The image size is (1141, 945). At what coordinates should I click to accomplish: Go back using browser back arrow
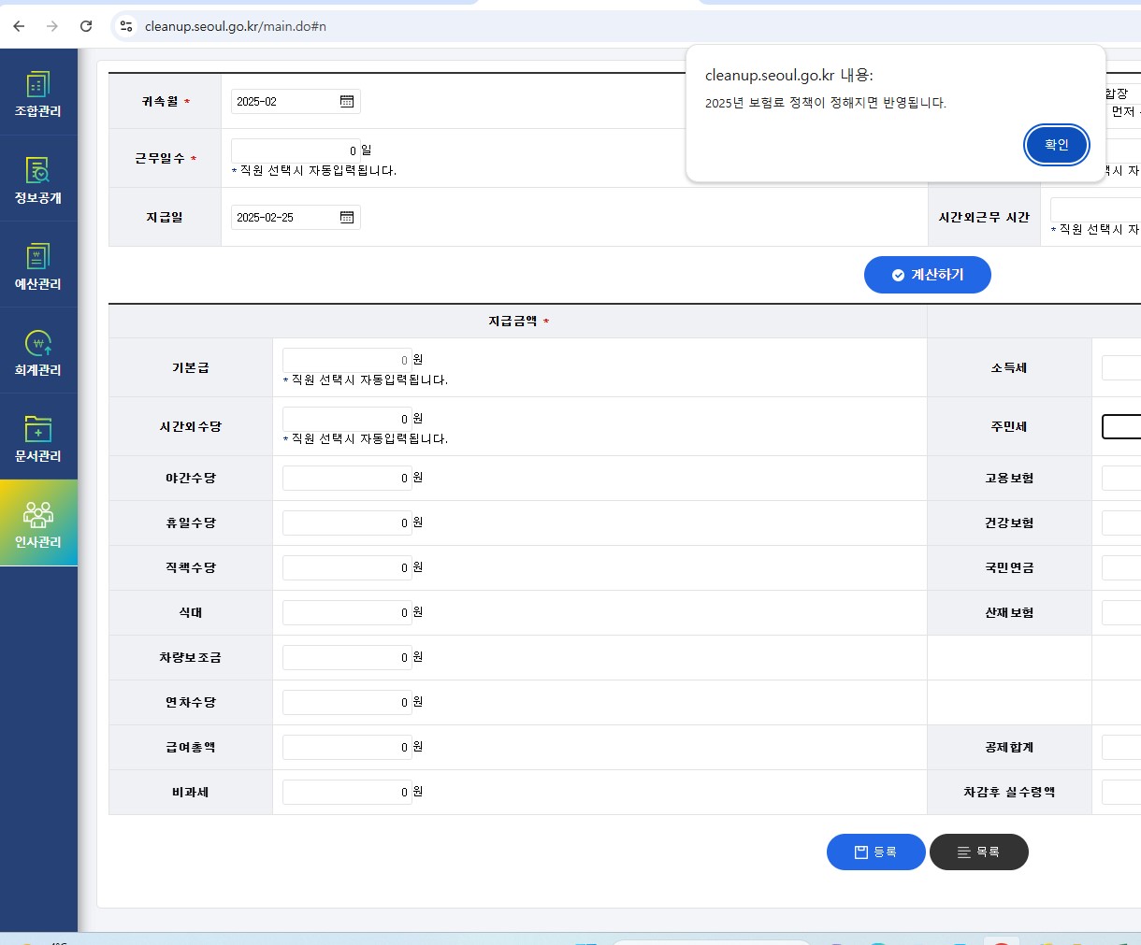pyautogui.click(x=19, y=26)
